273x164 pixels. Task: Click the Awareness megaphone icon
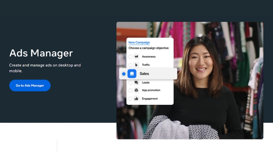click(x=136, y=56)
